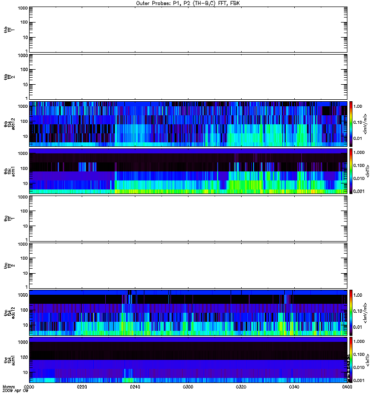
Task: Click the 'thb fbk scm1' y-axis label
Action: pos(10,171)
